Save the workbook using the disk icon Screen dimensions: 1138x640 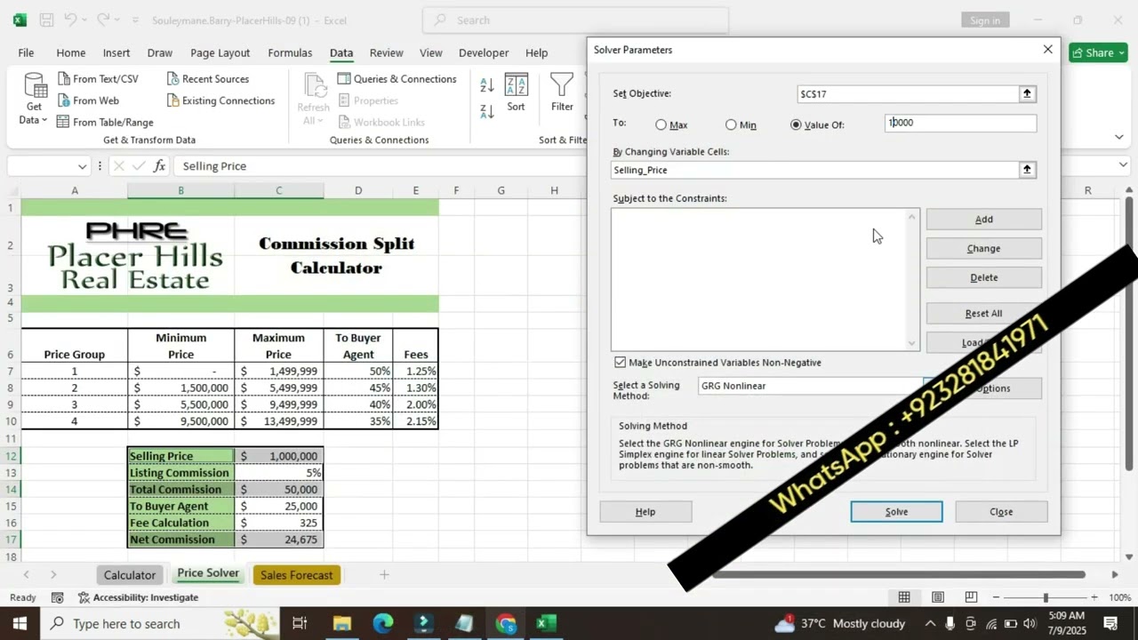pos(46,20)
